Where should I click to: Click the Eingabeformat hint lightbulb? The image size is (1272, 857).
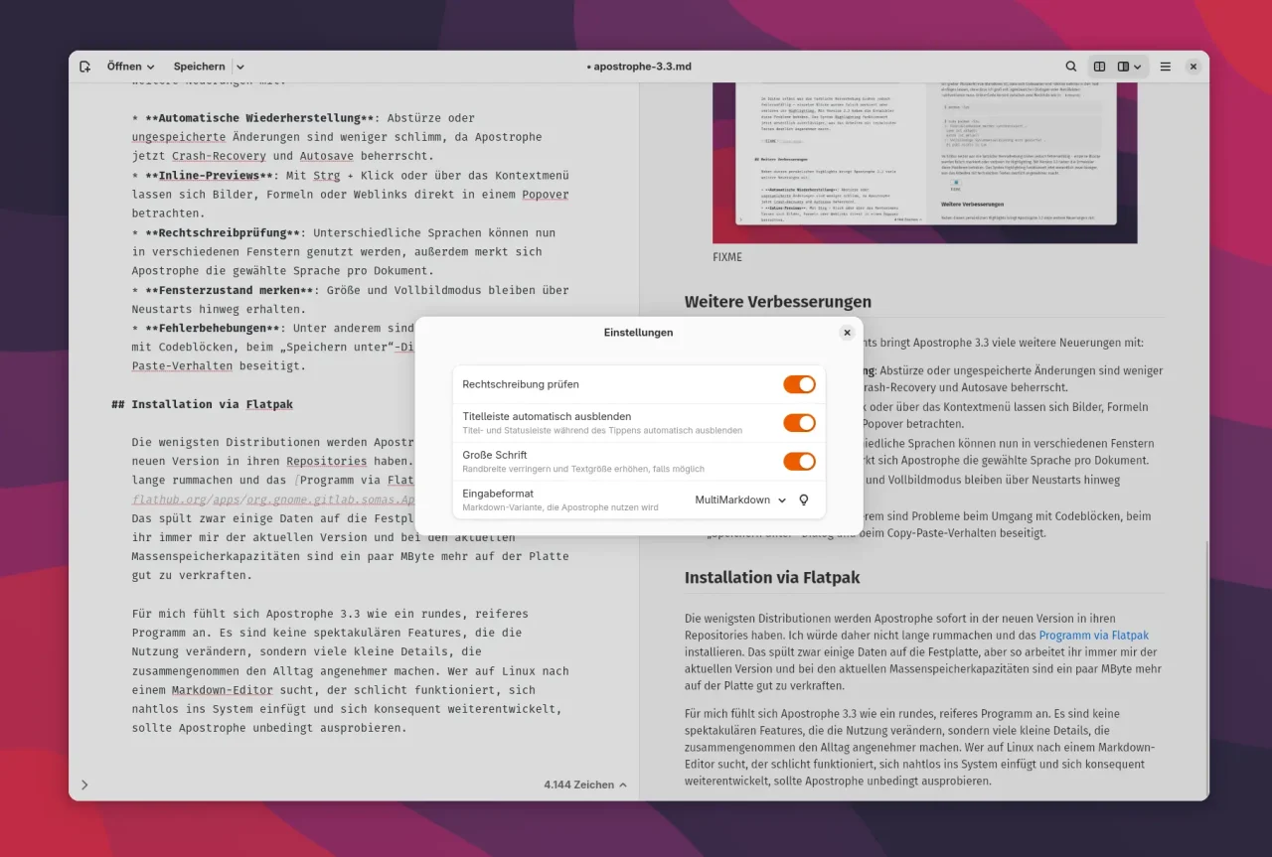tap(803, 500)
